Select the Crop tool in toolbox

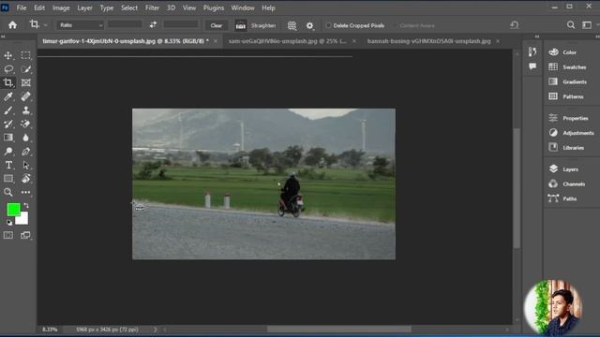coord(8,82)
